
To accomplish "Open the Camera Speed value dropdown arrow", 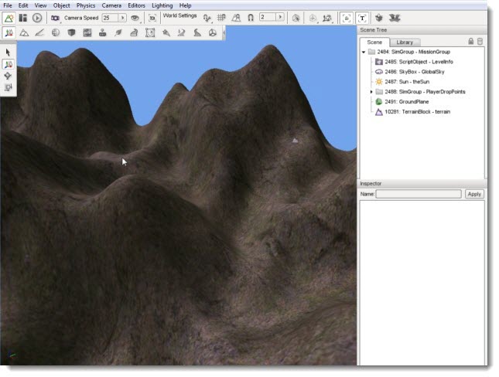I will [122, 18].
